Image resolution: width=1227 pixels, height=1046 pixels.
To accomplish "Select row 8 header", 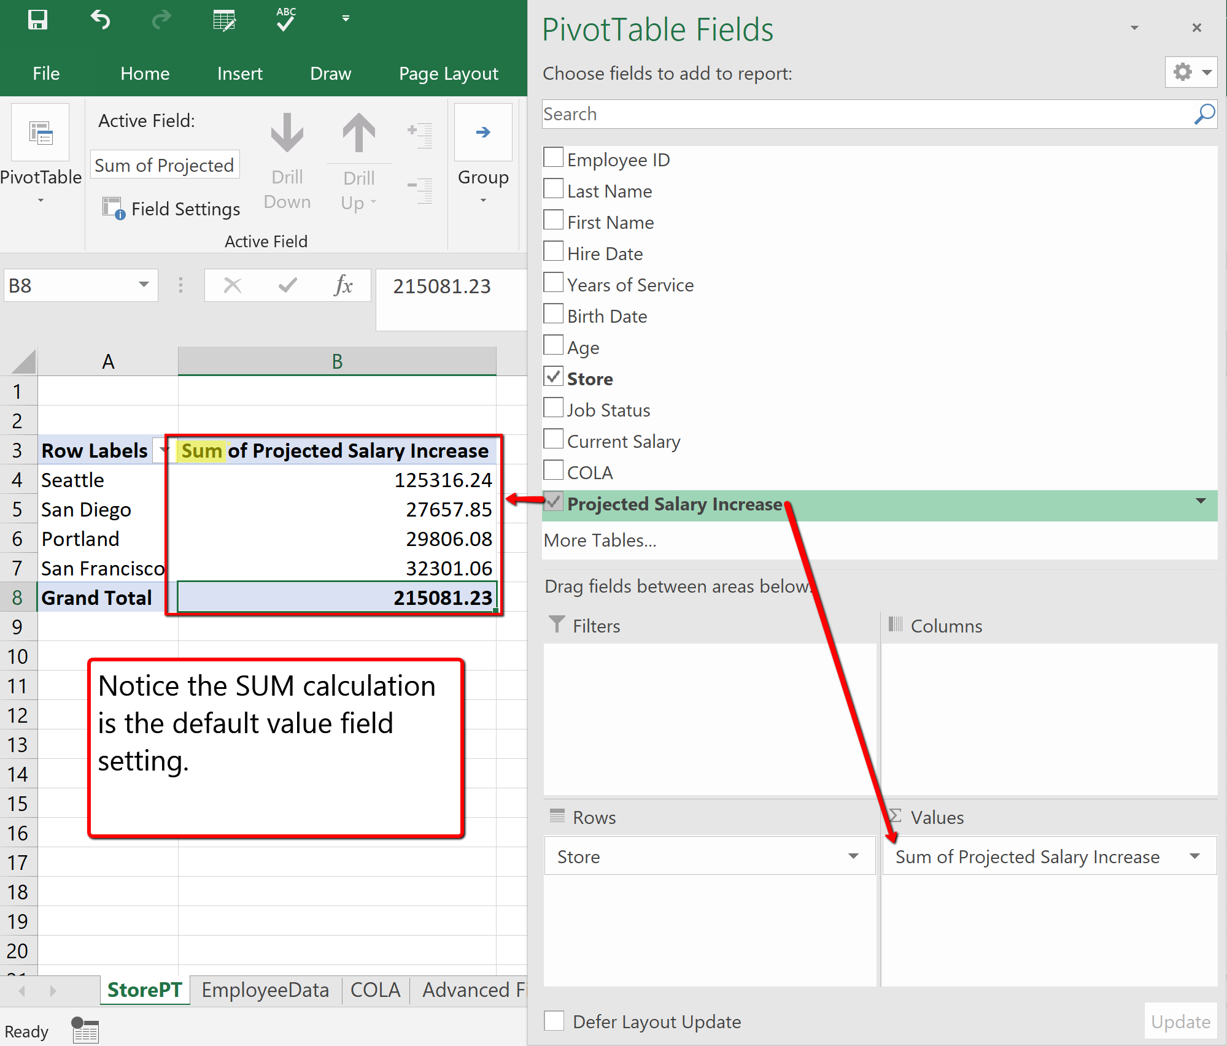I will (18, 598).
